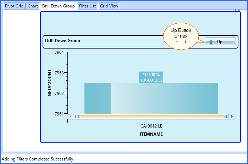Viewport: 248px width, 164px height.
Task: Select the Drill Down Group tab
Action: point(58,6)
